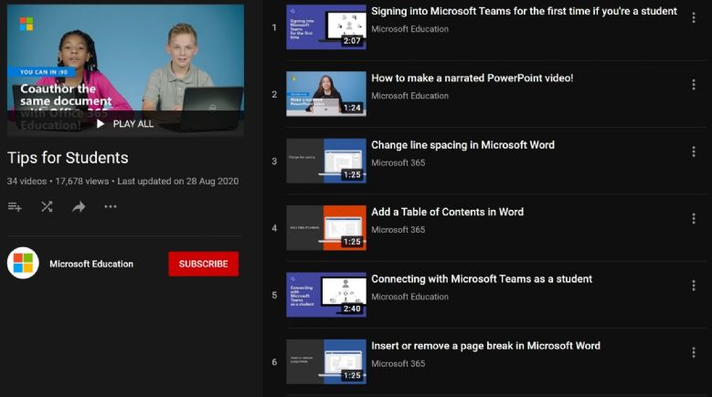The image size is (712, 397).
Task: Subscribe to Microsoft Education channel
Action: 204,264
